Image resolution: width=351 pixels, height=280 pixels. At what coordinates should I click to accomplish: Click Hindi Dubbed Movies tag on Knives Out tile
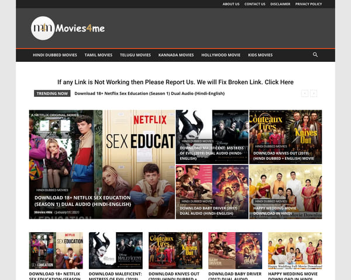point(271,146)
